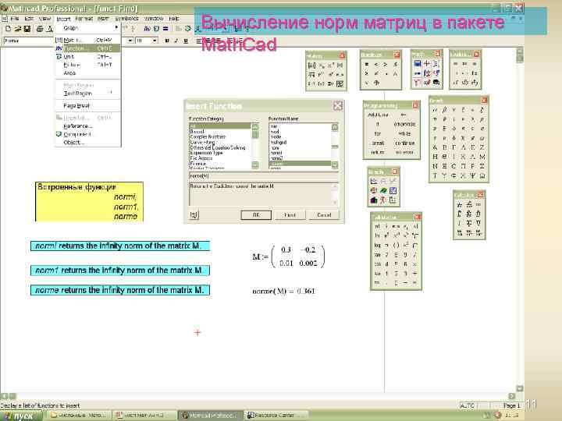Viewport: 562px width, 421px height.
Task: Open the style dropdown showing Normal
Action: click(x=28, y=41)
